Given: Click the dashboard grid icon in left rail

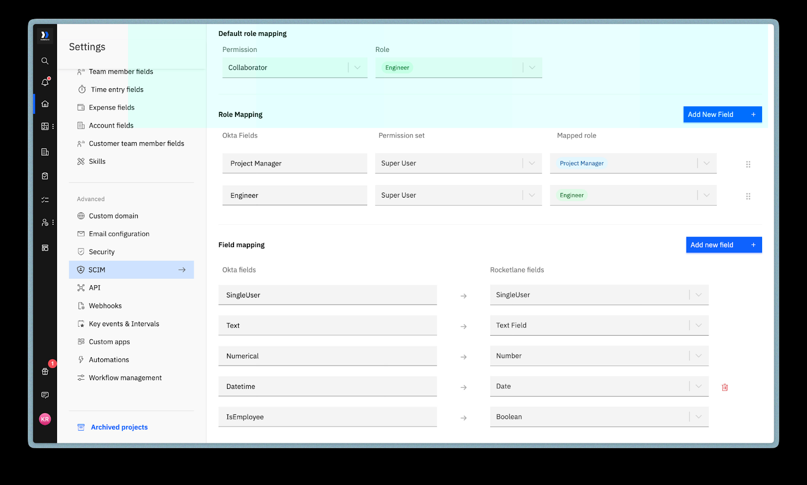Looking at the screenshot, I should [x=45, y=127].
